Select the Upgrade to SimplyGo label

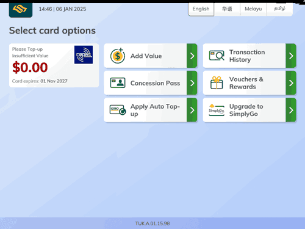point(246,110)
